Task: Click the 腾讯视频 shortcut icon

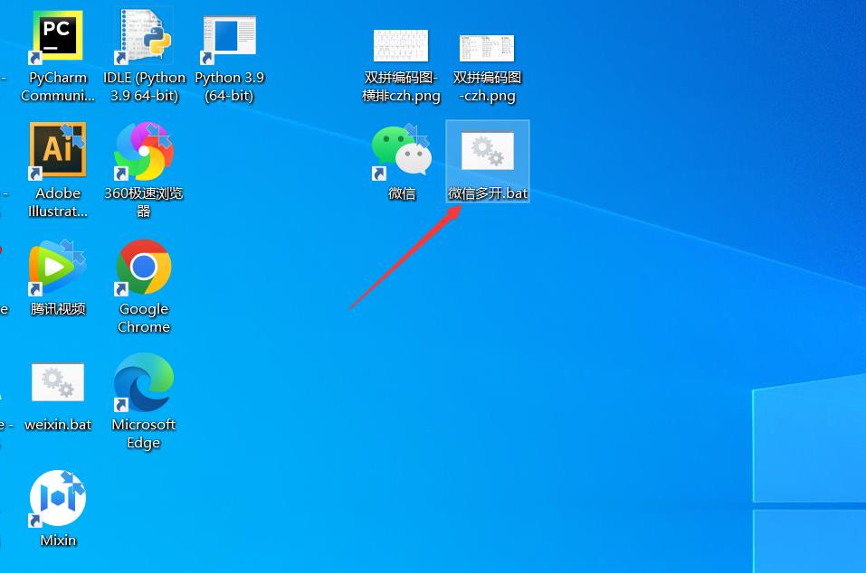Action: (57, 267)
